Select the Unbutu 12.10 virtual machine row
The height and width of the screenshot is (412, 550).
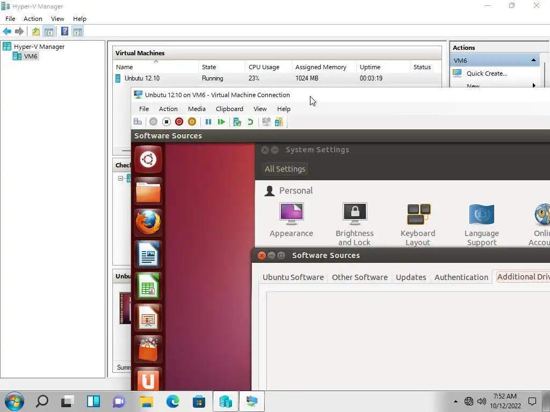coord(277,78)
